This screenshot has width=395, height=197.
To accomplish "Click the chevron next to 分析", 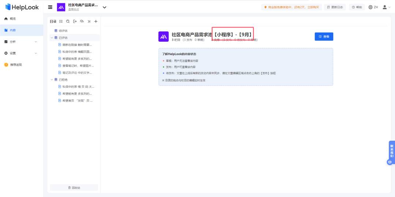I will click(35, 42).
